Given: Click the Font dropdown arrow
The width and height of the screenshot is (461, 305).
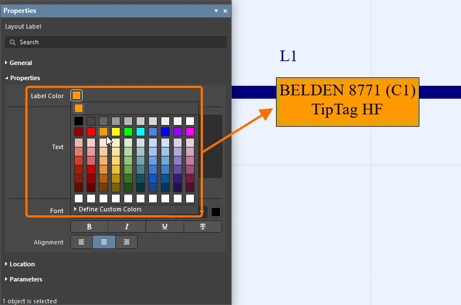Looking at the screenshot, I should point(202,211).
